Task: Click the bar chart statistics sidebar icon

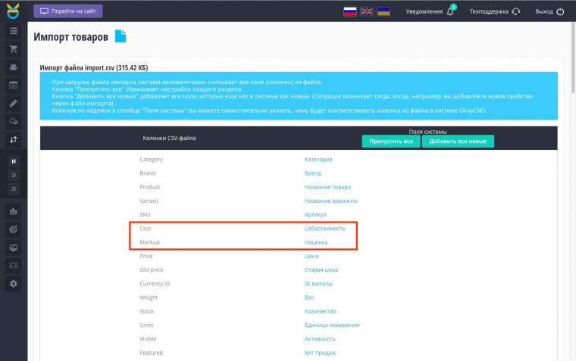Action: (13, 210)
